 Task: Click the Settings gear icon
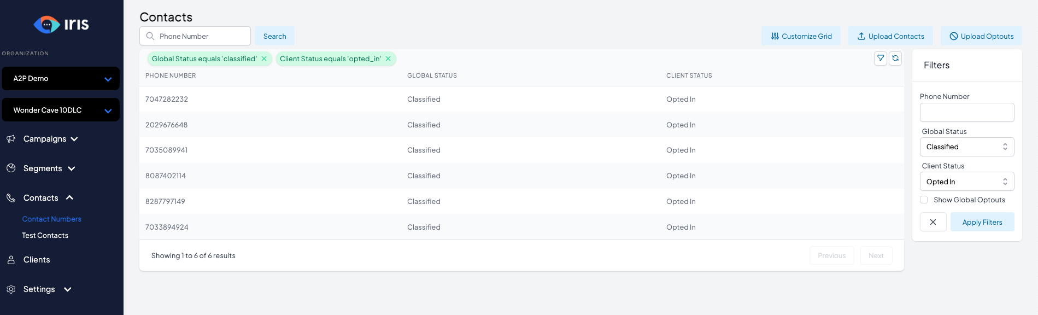pyautogui.click(x=11, y=289)
